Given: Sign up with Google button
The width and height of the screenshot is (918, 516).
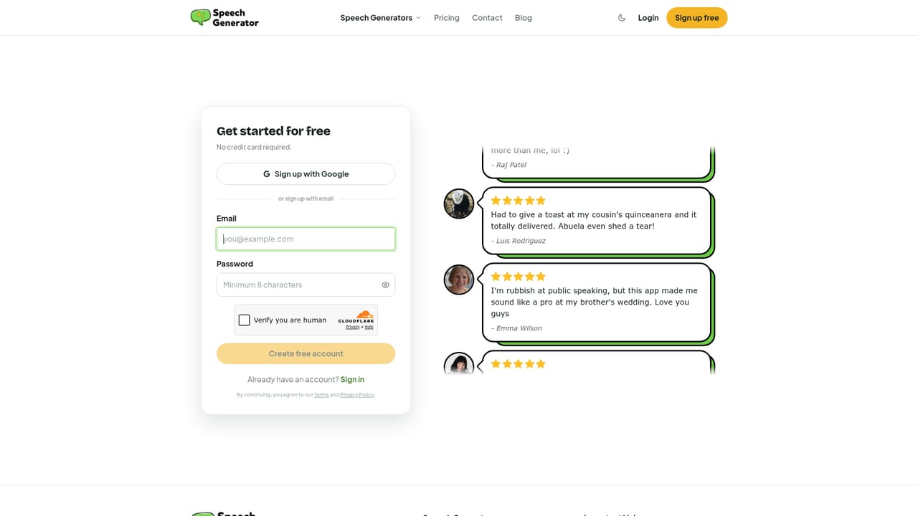Looking at the screenshot, I should (306, 174).
